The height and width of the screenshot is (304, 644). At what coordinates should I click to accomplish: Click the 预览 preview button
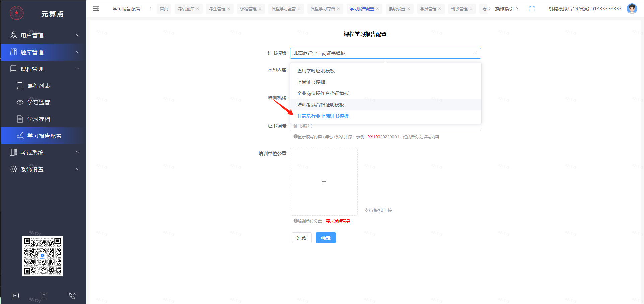point(302,238)
